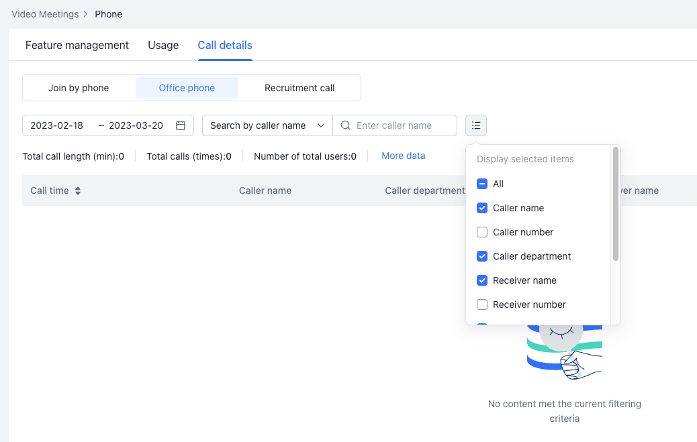The image size is (697, 442).
Task: Uncheck the Caller department checkbox
Action: pyautogui.click(x=482, y=256)
